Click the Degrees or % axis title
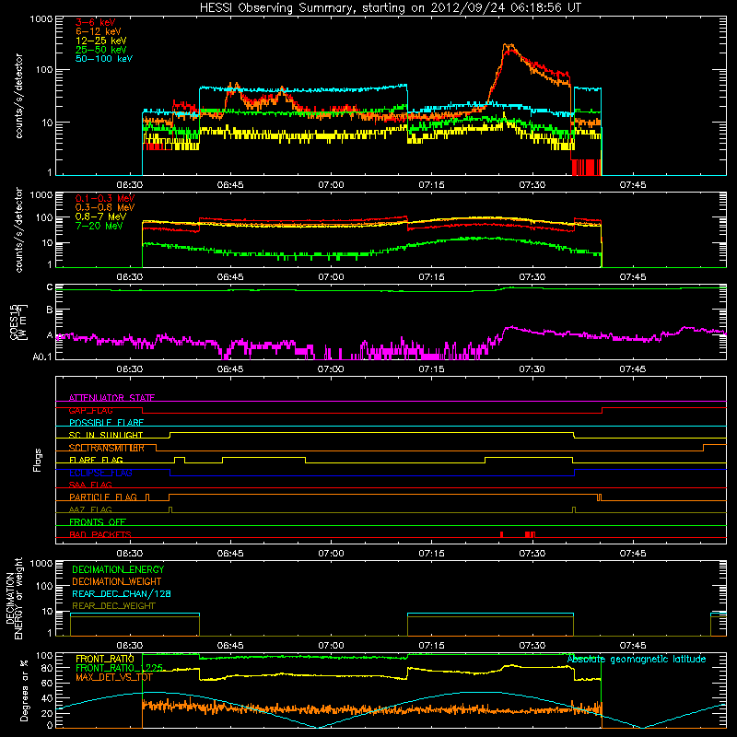Image resolution: width=737 pixels, height=737 pixels. 24,690
